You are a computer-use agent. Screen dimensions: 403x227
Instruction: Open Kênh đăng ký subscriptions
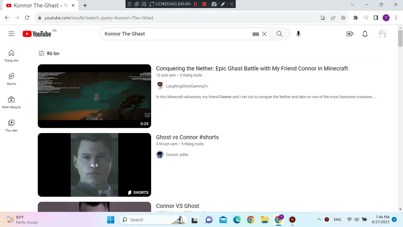(x=11, y=102)
